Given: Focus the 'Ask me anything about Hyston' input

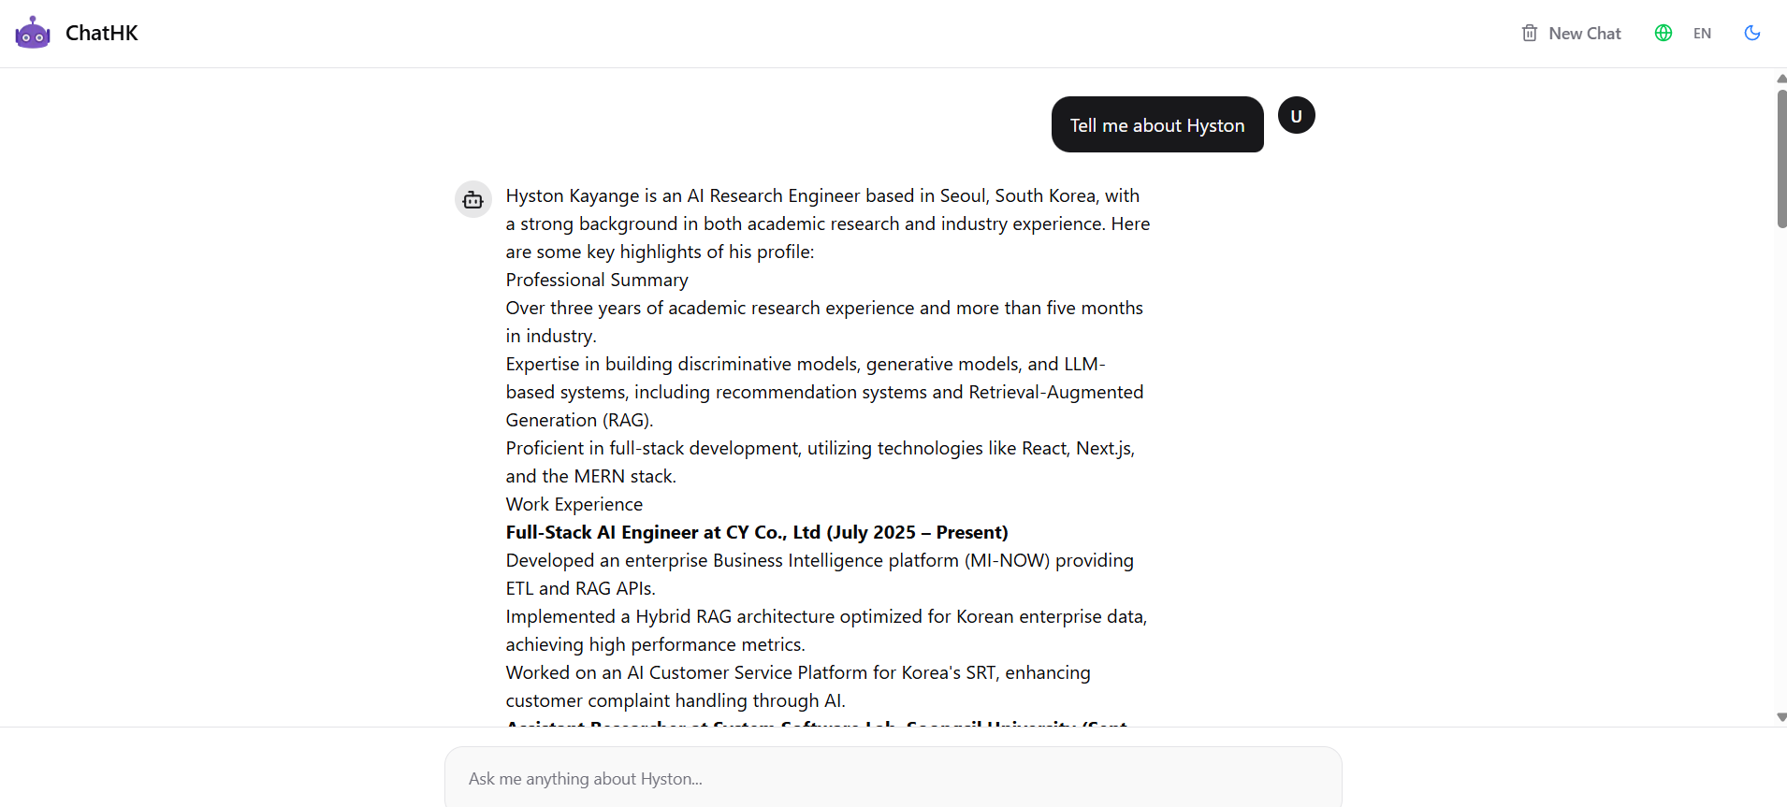Looking at the screenshot, I should [x=893, y=778].
